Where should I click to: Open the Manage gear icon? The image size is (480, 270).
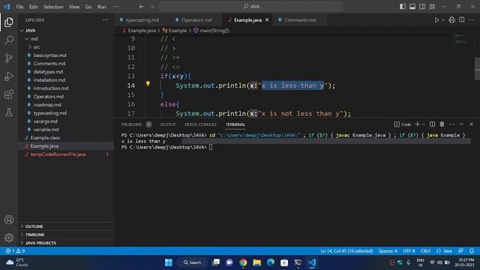9,238
